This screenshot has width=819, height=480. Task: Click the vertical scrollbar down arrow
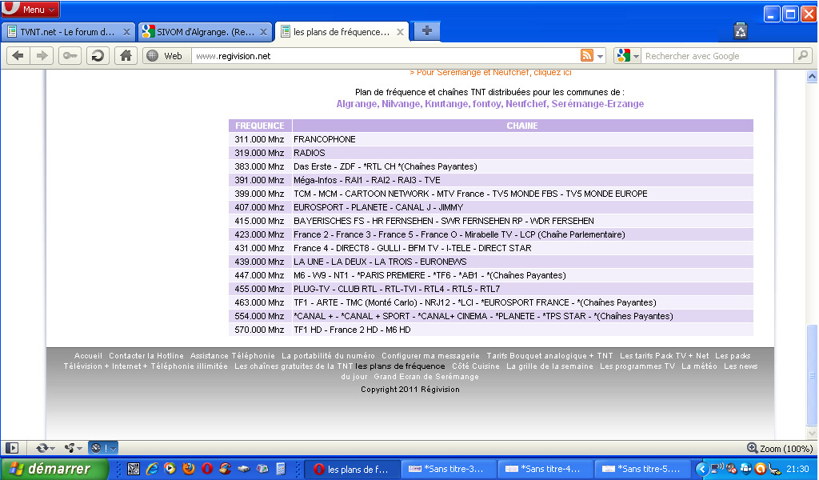coord(812,433)
